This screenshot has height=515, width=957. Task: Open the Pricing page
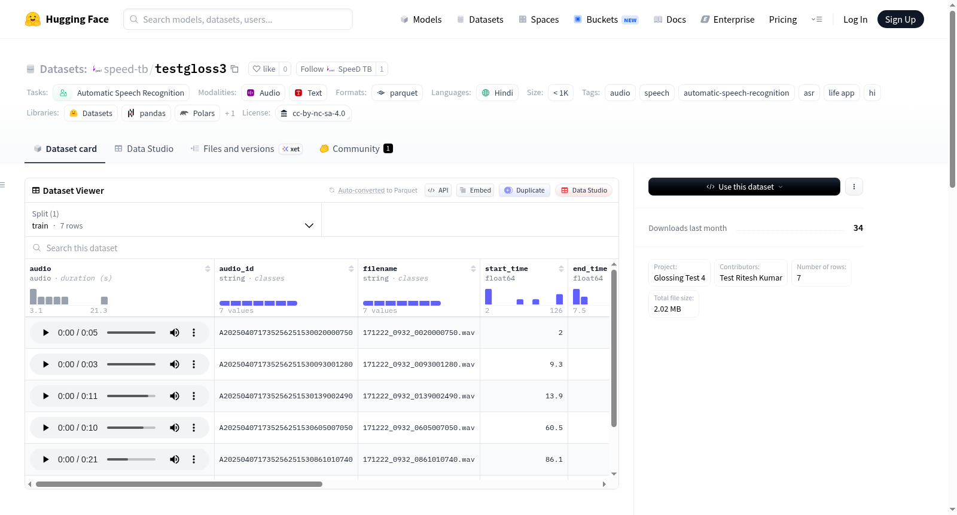783,19
